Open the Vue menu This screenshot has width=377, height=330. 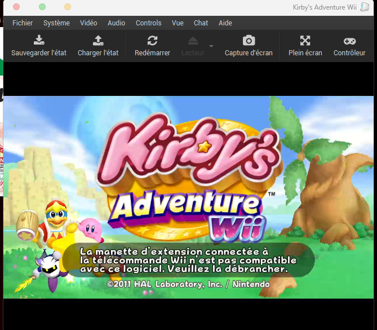point(178,23)
